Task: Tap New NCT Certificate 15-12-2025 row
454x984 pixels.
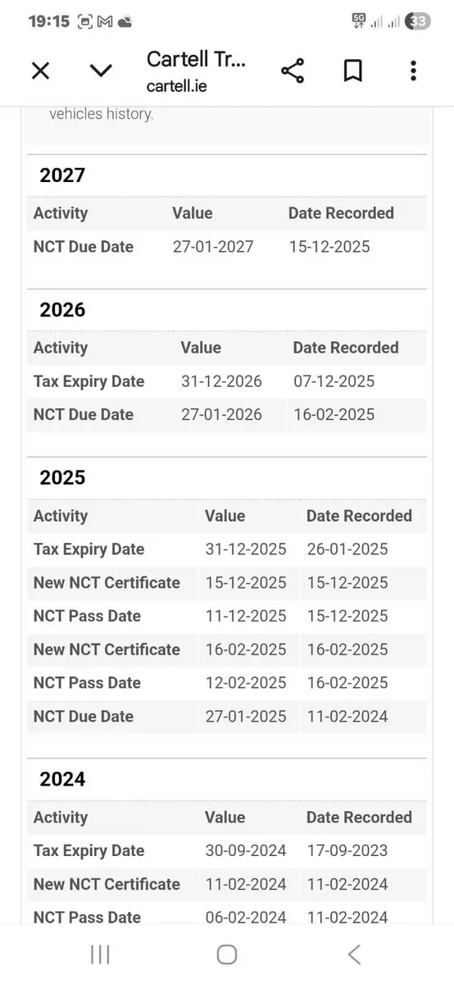Action: click(x=227, y=583)
